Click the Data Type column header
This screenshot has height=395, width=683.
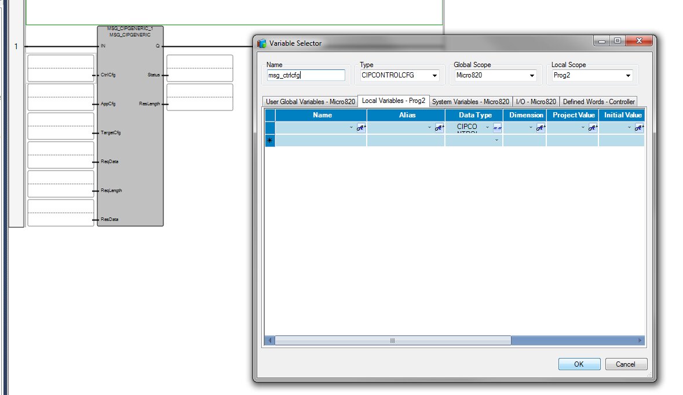point(474,115)
